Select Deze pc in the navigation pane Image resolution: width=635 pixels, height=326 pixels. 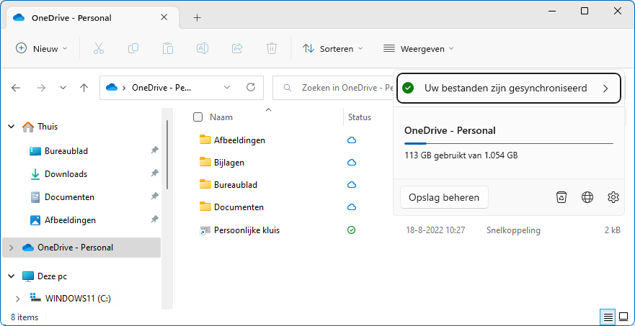pyautogui.click(x=52, y=276)
